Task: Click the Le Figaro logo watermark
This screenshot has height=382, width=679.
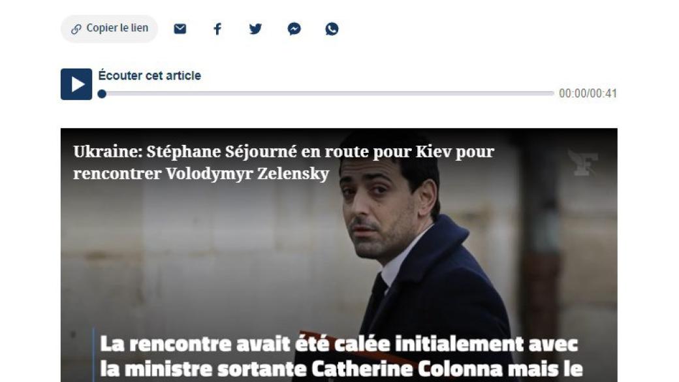Action: (x=583, y=163)
